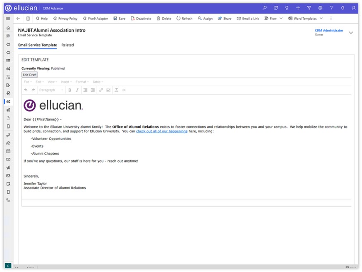Open Help in command bar
Viewport: 362px width, 272px height.
42,19
